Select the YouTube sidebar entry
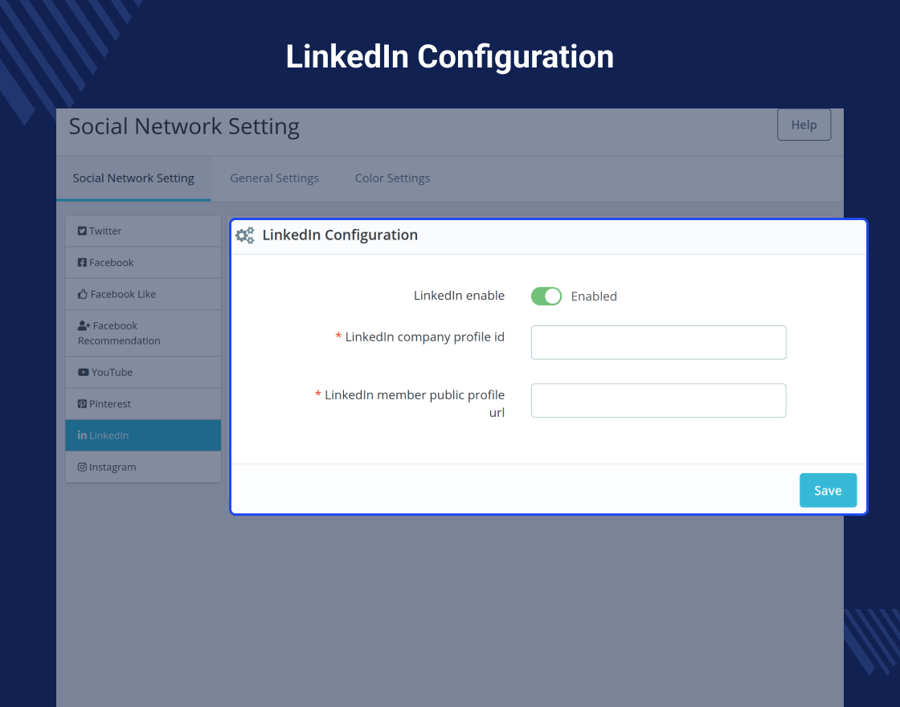 [143, 373]
